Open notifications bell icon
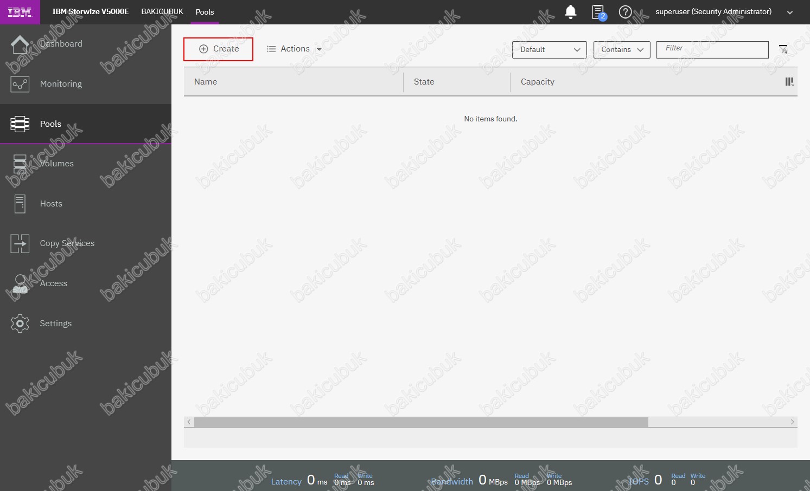Screen dimensions: 810x491 [571, 12]
